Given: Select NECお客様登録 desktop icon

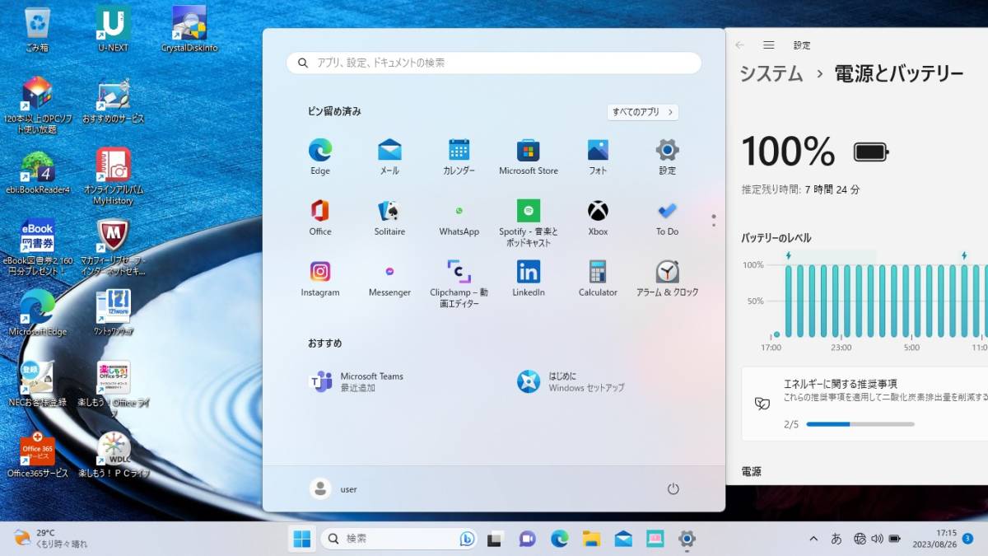Looking at the screenshot, I should (37, 384).
